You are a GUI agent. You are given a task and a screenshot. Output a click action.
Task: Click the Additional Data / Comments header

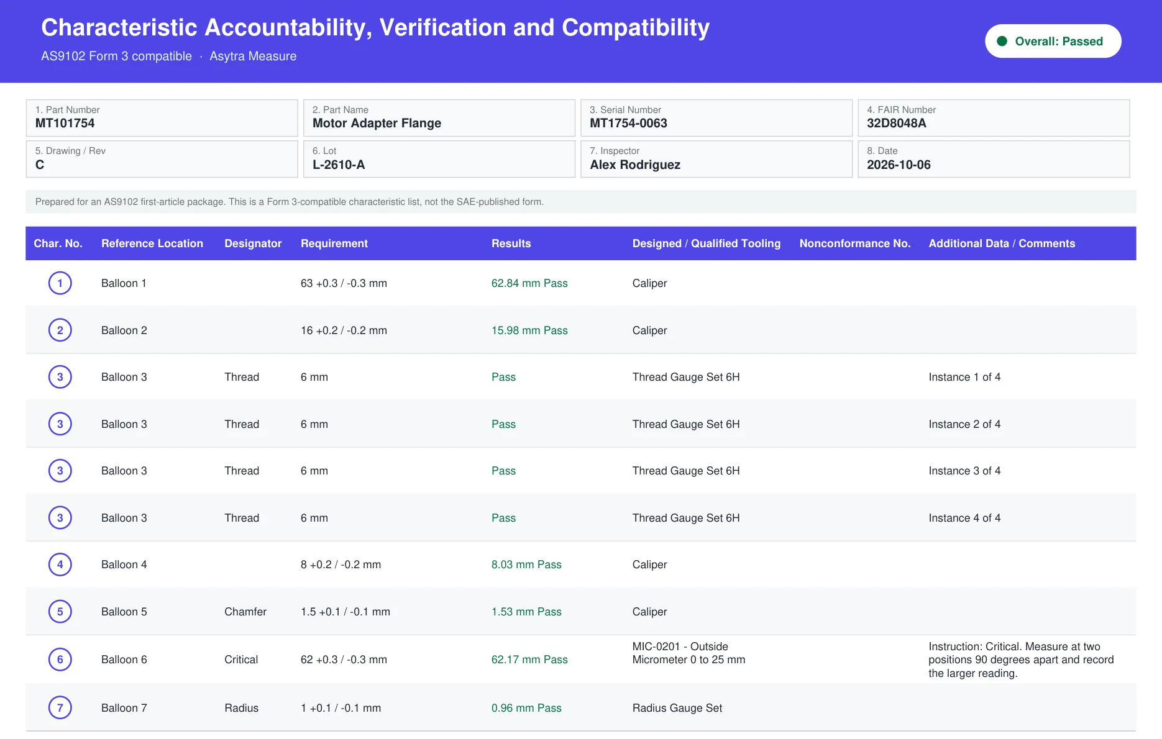coord(1002,243)
